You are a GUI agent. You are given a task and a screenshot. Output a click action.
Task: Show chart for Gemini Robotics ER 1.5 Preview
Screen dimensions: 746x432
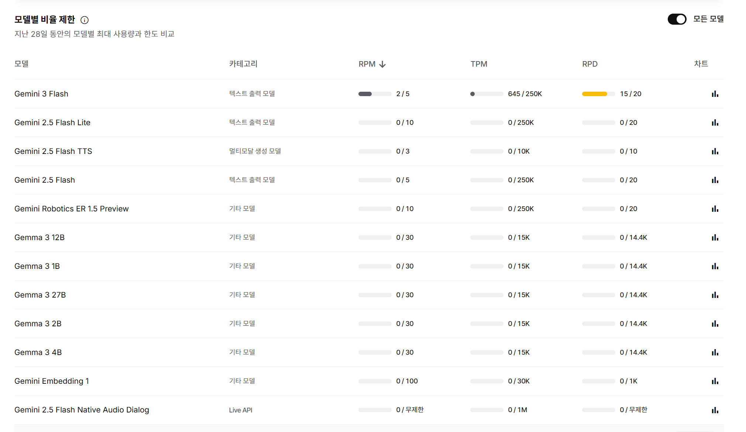tap(715, 209)
